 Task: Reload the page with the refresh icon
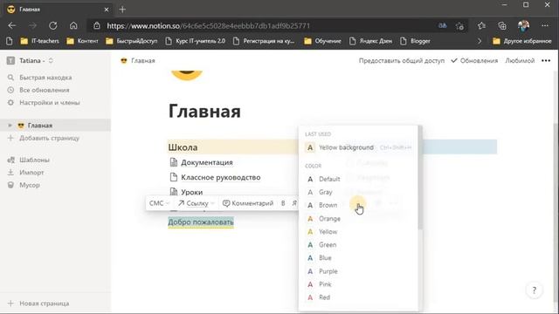coord(53,25)
